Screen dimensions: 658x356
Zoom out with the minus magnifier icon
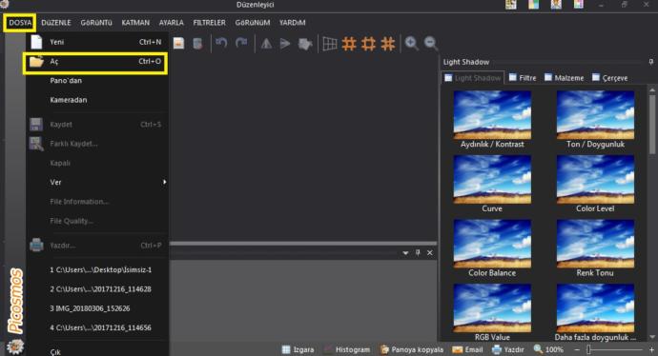(431, 43)
